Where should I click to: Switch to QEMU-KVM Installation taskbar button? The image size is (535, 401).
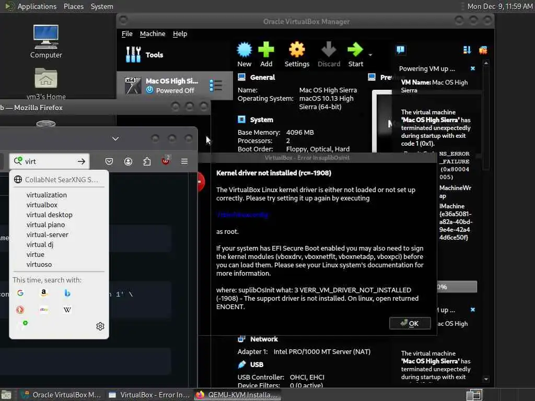pyautogui.click(x=238, y=395)
